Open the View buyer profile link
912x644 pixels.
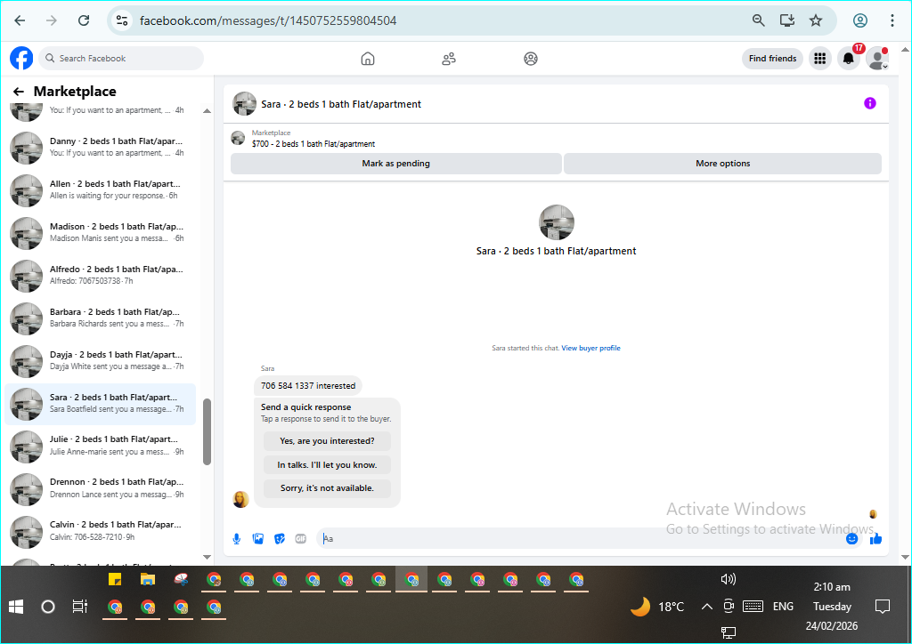(x=590, y=348)
